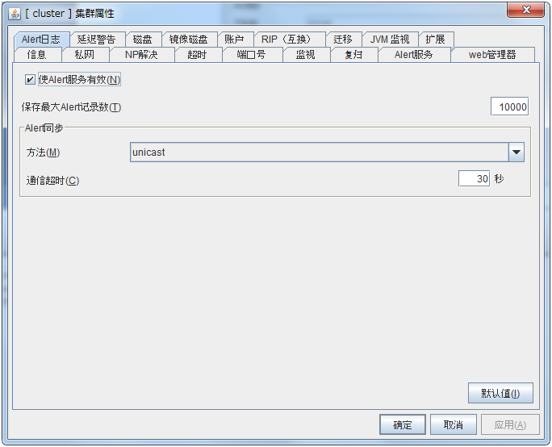This screenshot has width=552, height=447.
Task: Click the 默认值 button
Action: click(500, 393)
